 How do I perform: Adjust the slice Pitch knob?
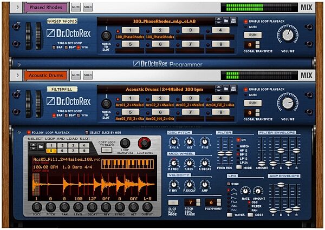coord(50,207)
